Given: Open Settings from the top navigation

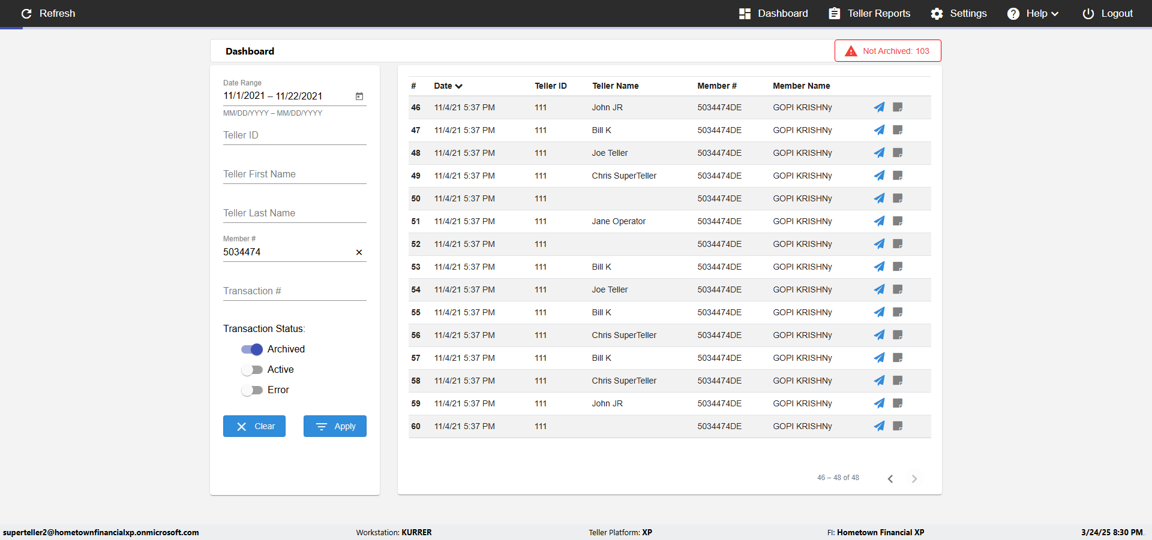Looking at the screenshot, I should (959, 13).
